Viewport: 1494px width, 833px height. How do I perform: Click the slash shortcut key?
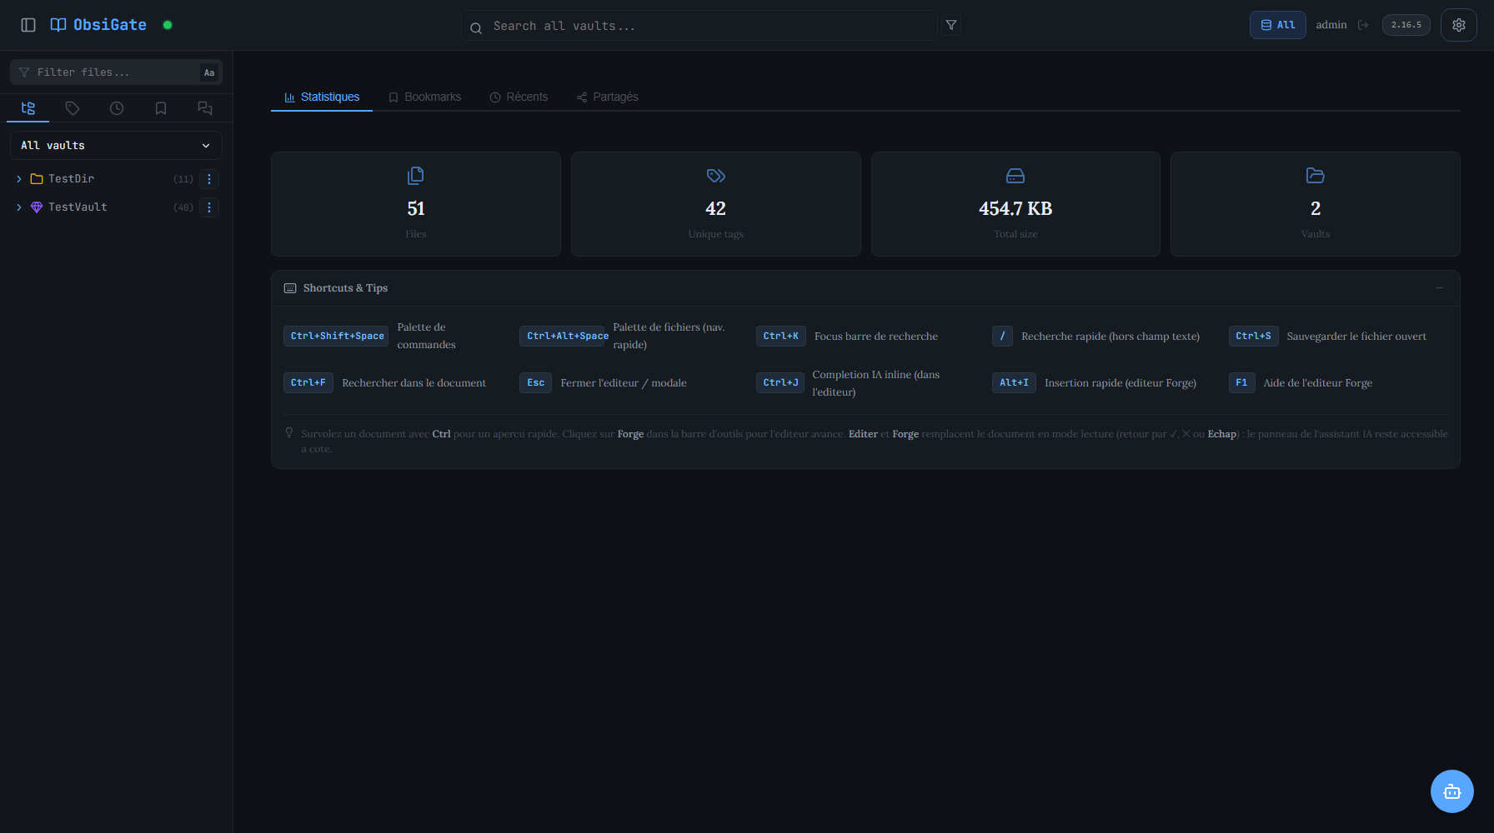pyautogui.click(x=1003, y=336)
